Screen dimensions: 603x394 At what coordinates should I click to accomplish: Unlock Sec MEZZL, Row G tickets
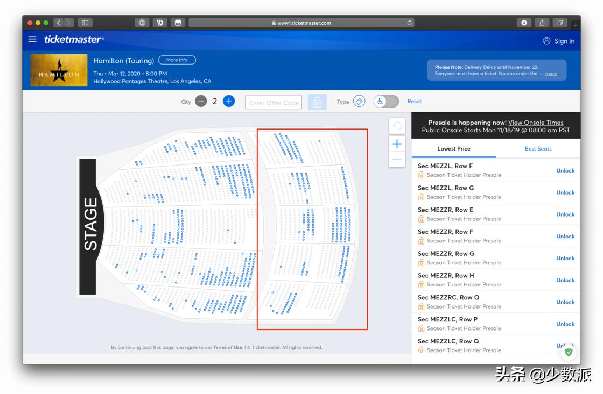click(x=565, y=192)
